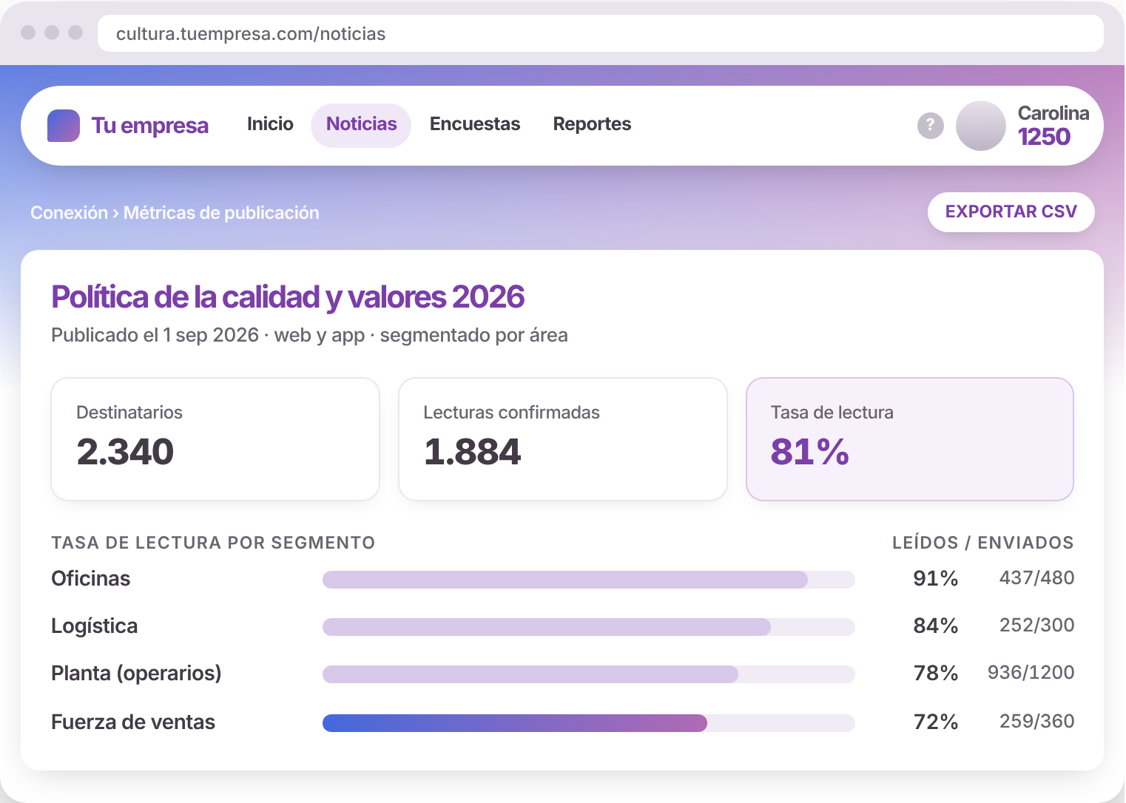Click the Logística segment label
This screenshot has width=1126, height=803.
click(95, 626)
